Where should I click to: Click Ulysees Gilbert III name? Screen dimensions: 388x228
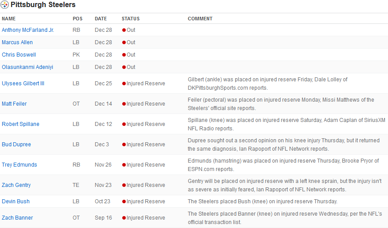point(23,84)
